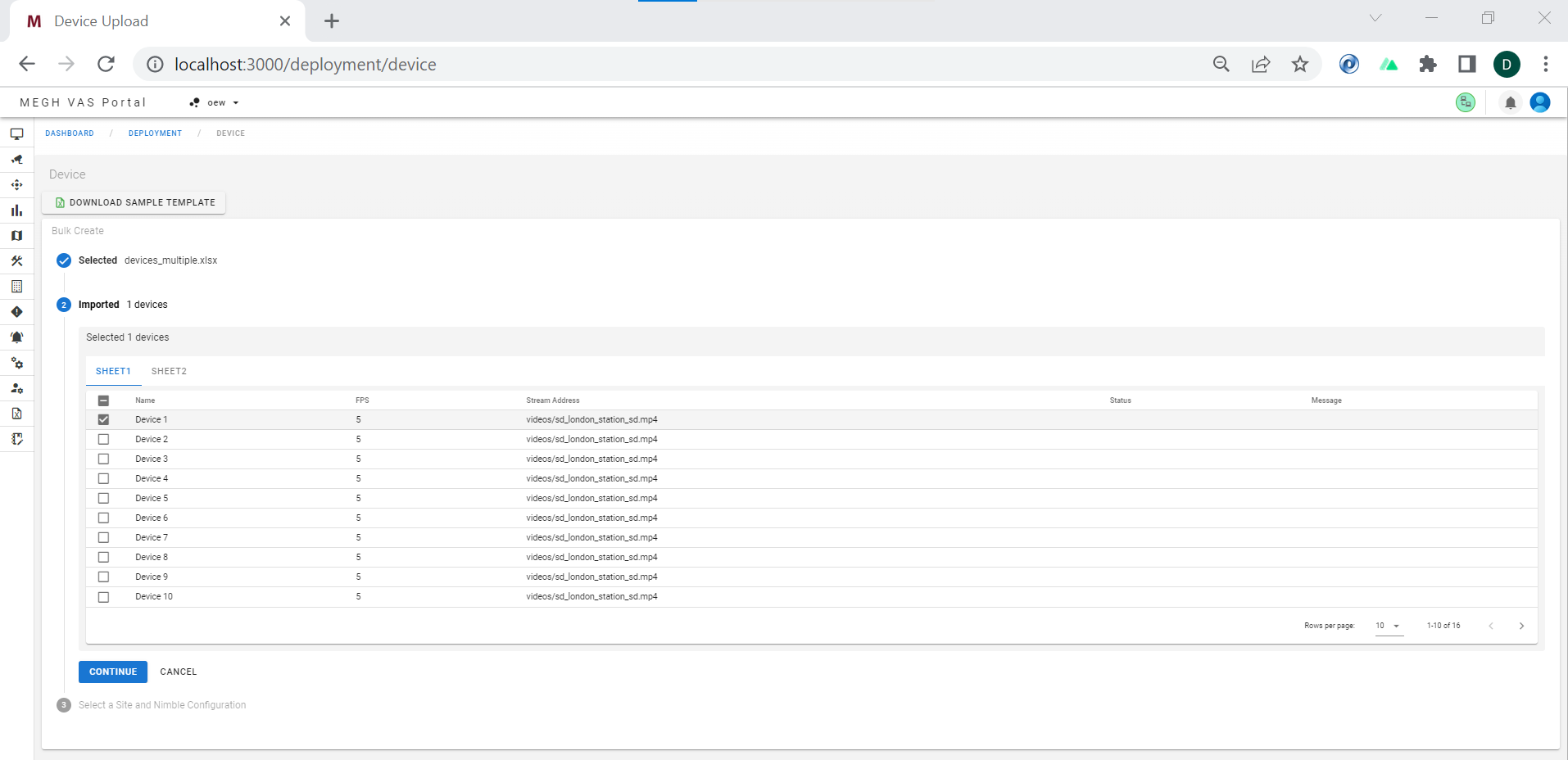Screen dimensions: 1568x760
Task: Open the 'oew' organization dropdown
Action: coord(215,102)
